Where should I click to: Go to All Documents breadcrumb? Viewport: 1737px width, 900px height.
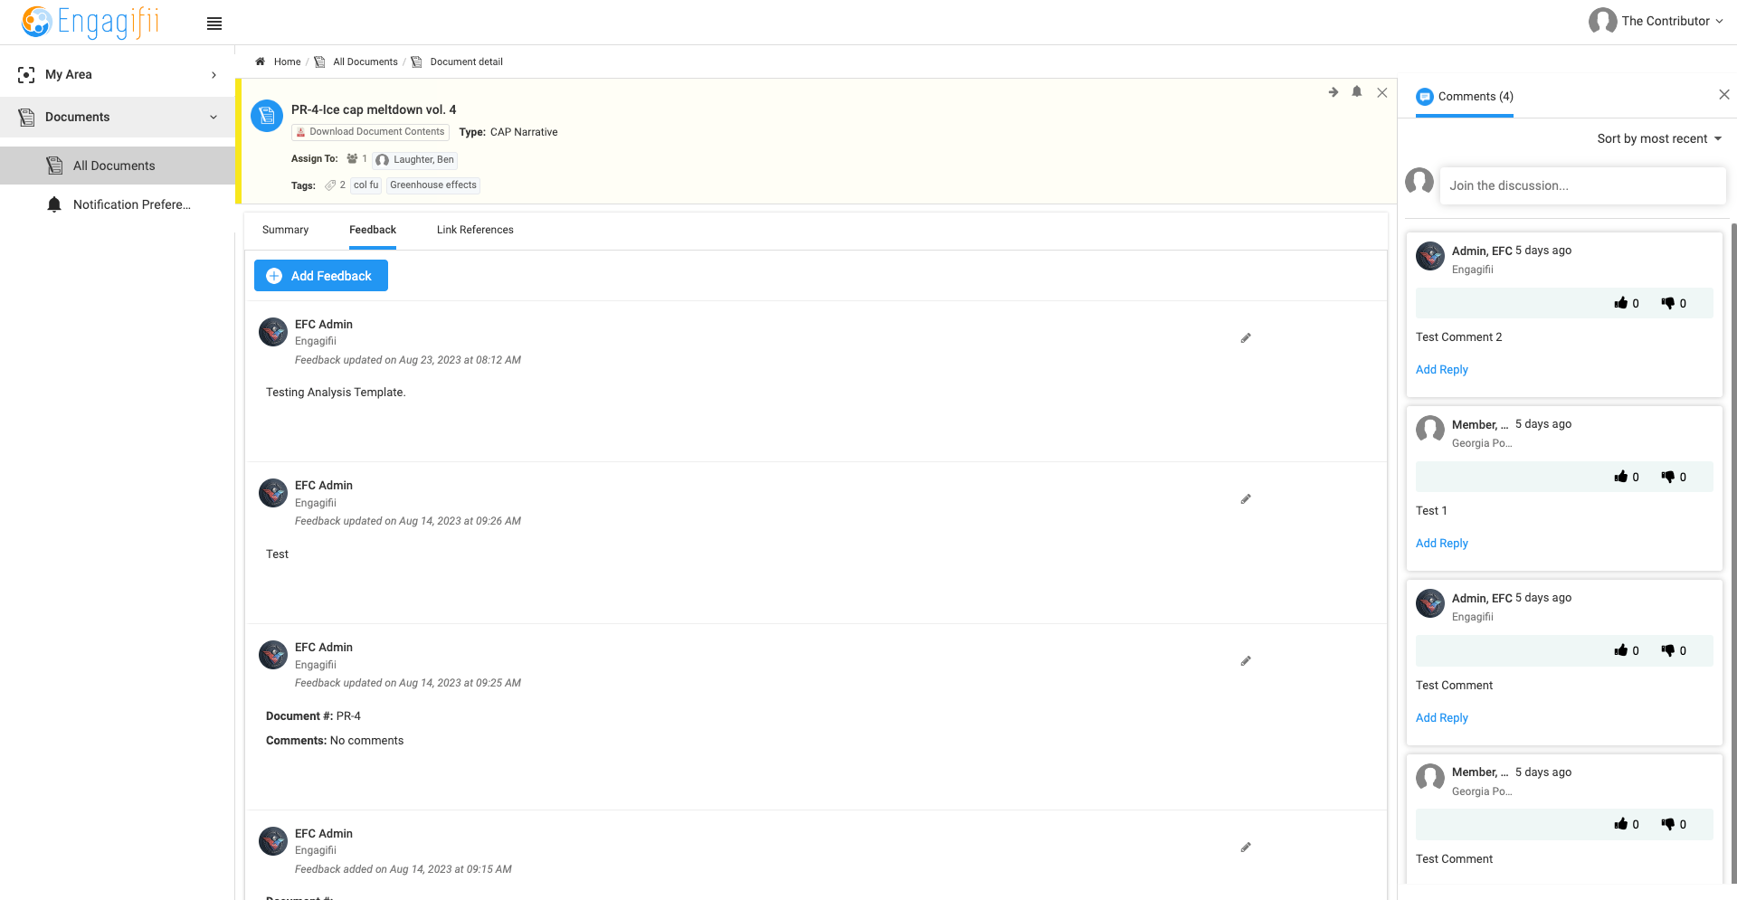point(365,62)
